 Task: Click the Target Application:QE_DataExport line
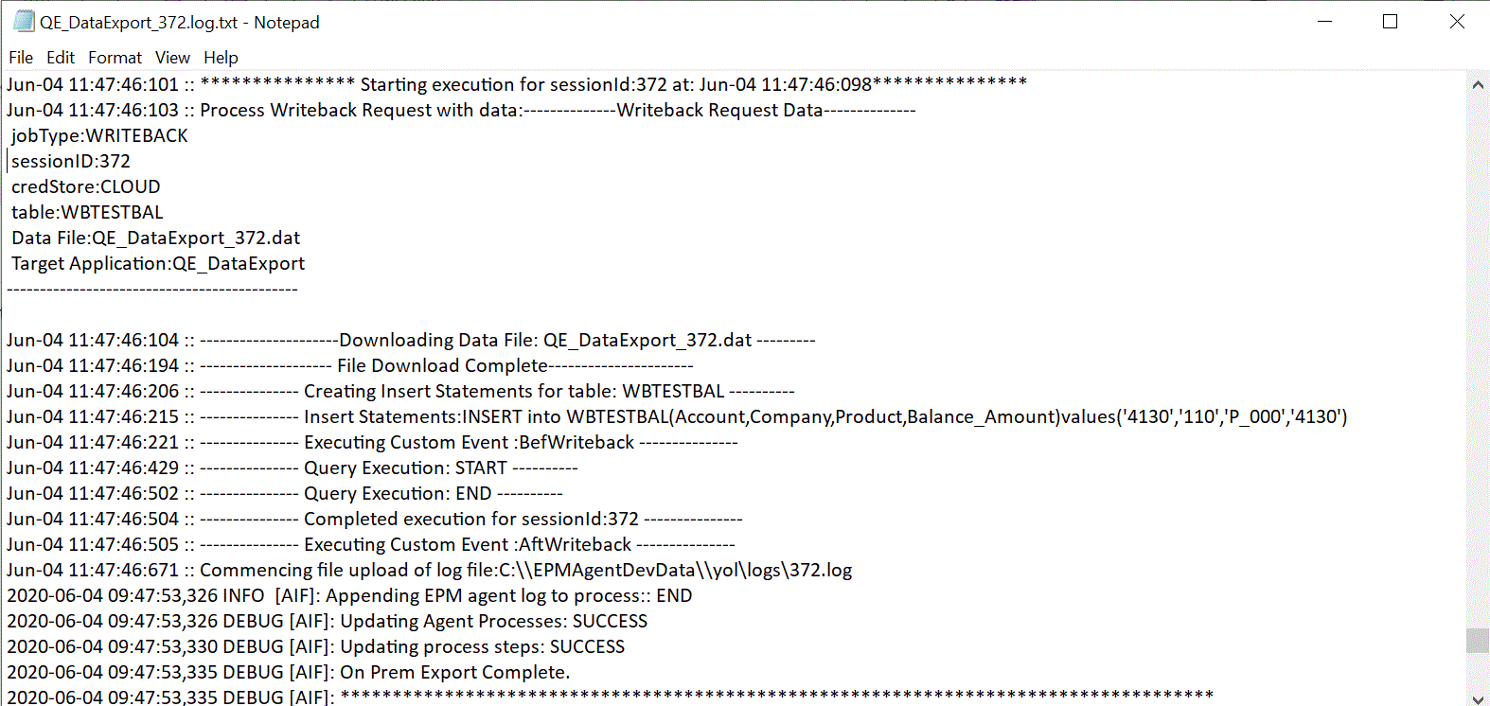pos(157,263)
